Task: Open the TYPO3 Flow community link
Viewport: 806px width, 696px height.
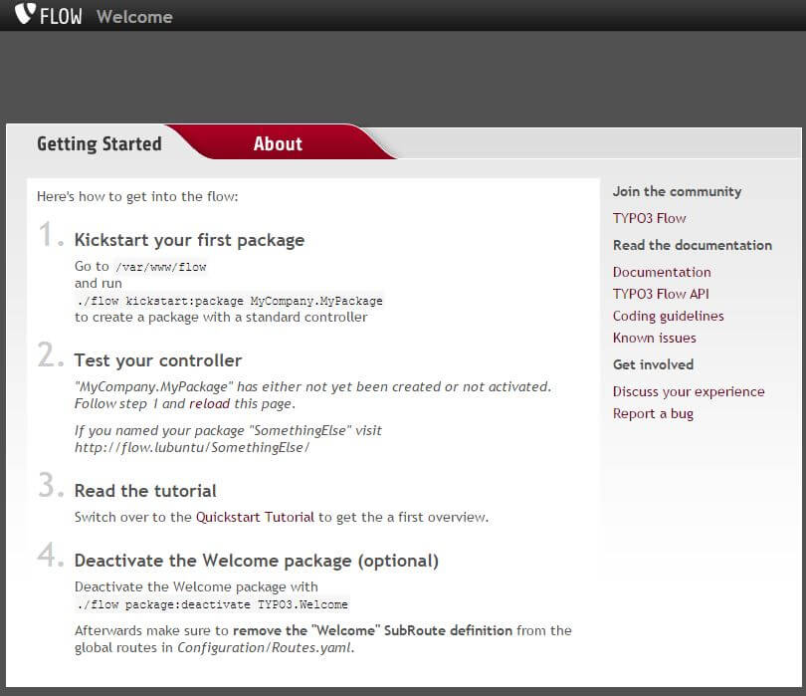Action: point(649,218)
